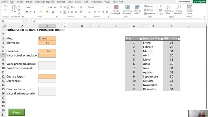The width and height of the screenshot is (208, 117).
Task: Toggle underline with the S button
Action: [34, 12]
